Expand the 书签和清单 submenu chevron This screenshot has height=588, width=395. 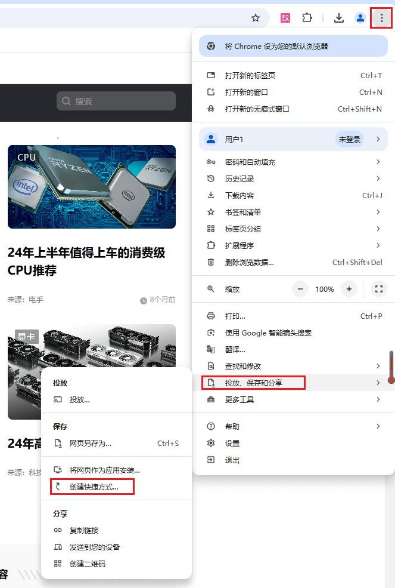click(x=378, y=212)
